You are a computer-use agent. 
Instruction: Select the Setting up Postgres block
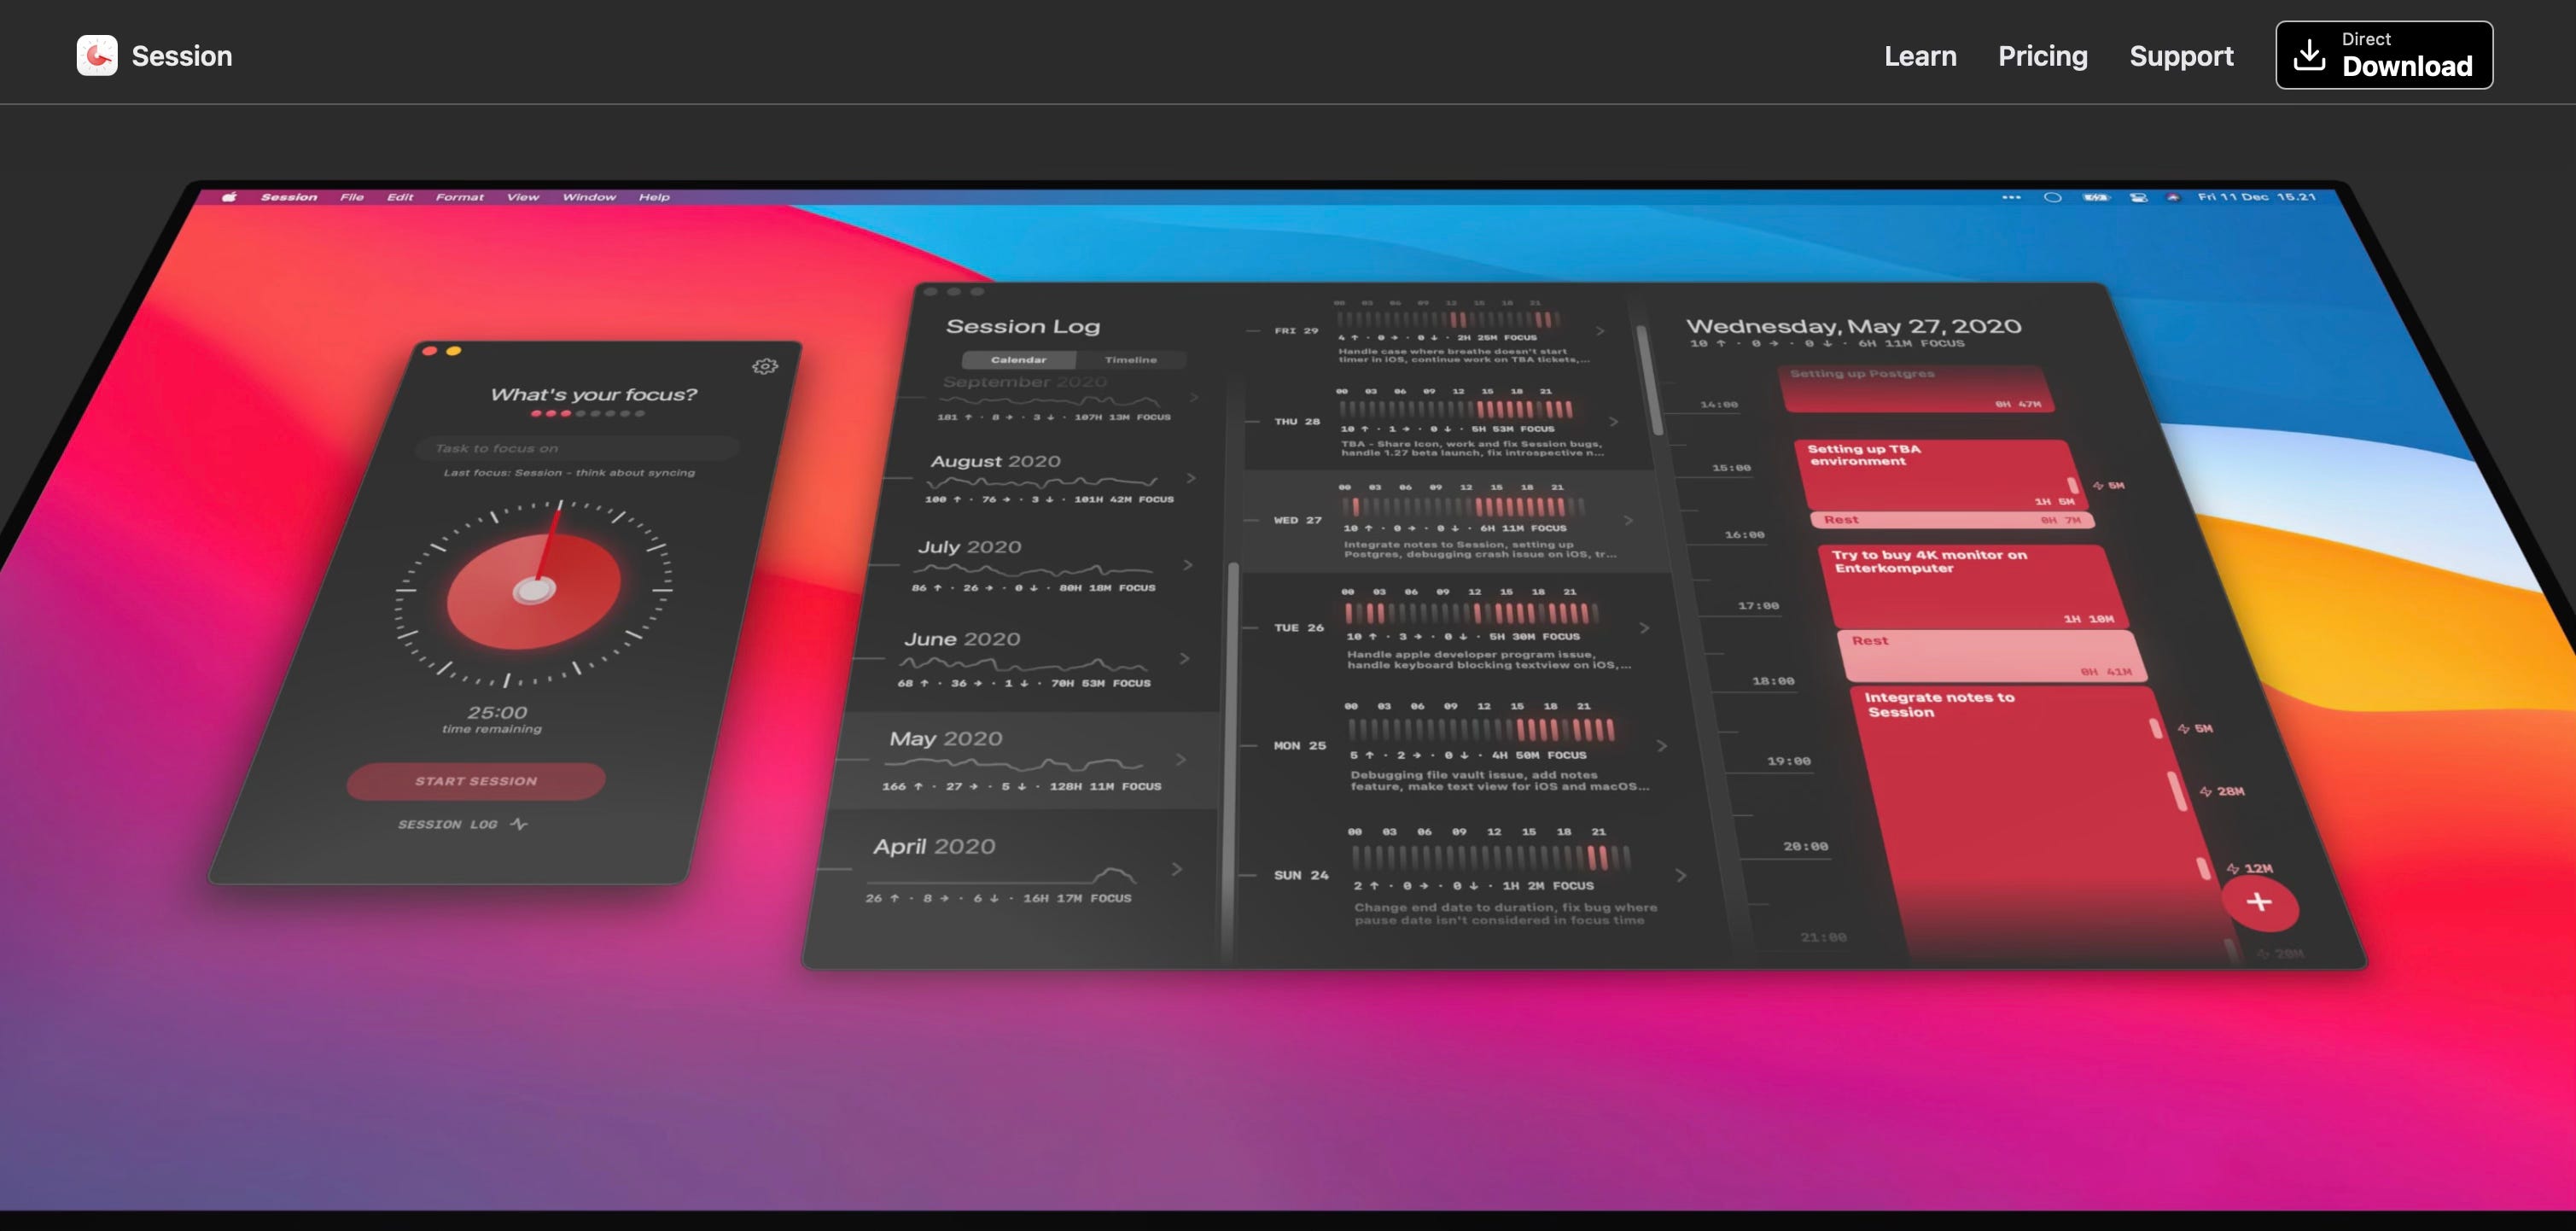pos(1915,388)
